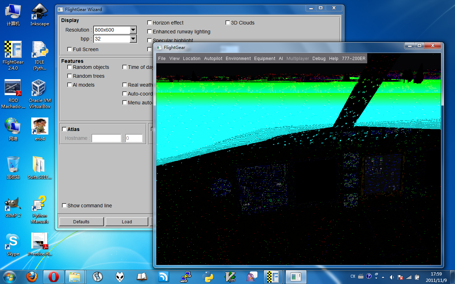
Task: Toggle the AI models checkbox
Action: (70, 85)
